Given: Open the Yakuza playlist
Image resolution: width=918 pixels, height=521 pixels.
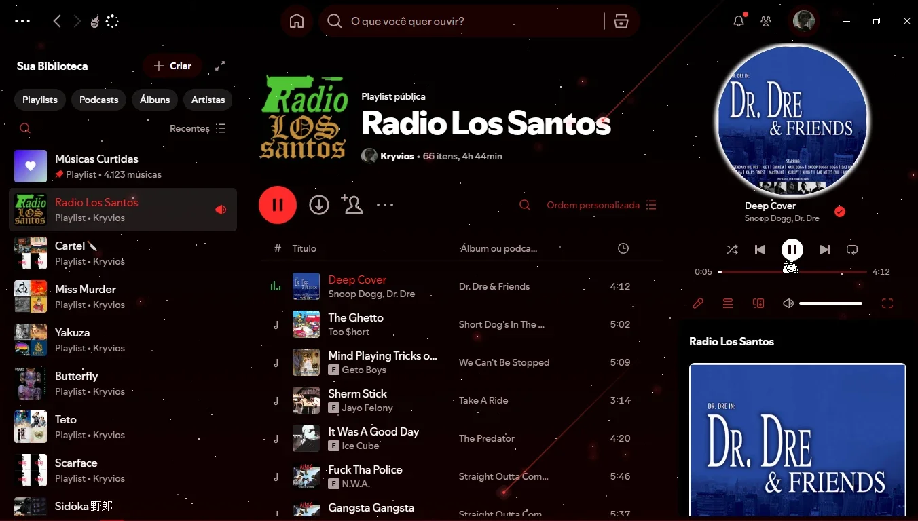Looking at the screenshot, I should click(123, 340).
